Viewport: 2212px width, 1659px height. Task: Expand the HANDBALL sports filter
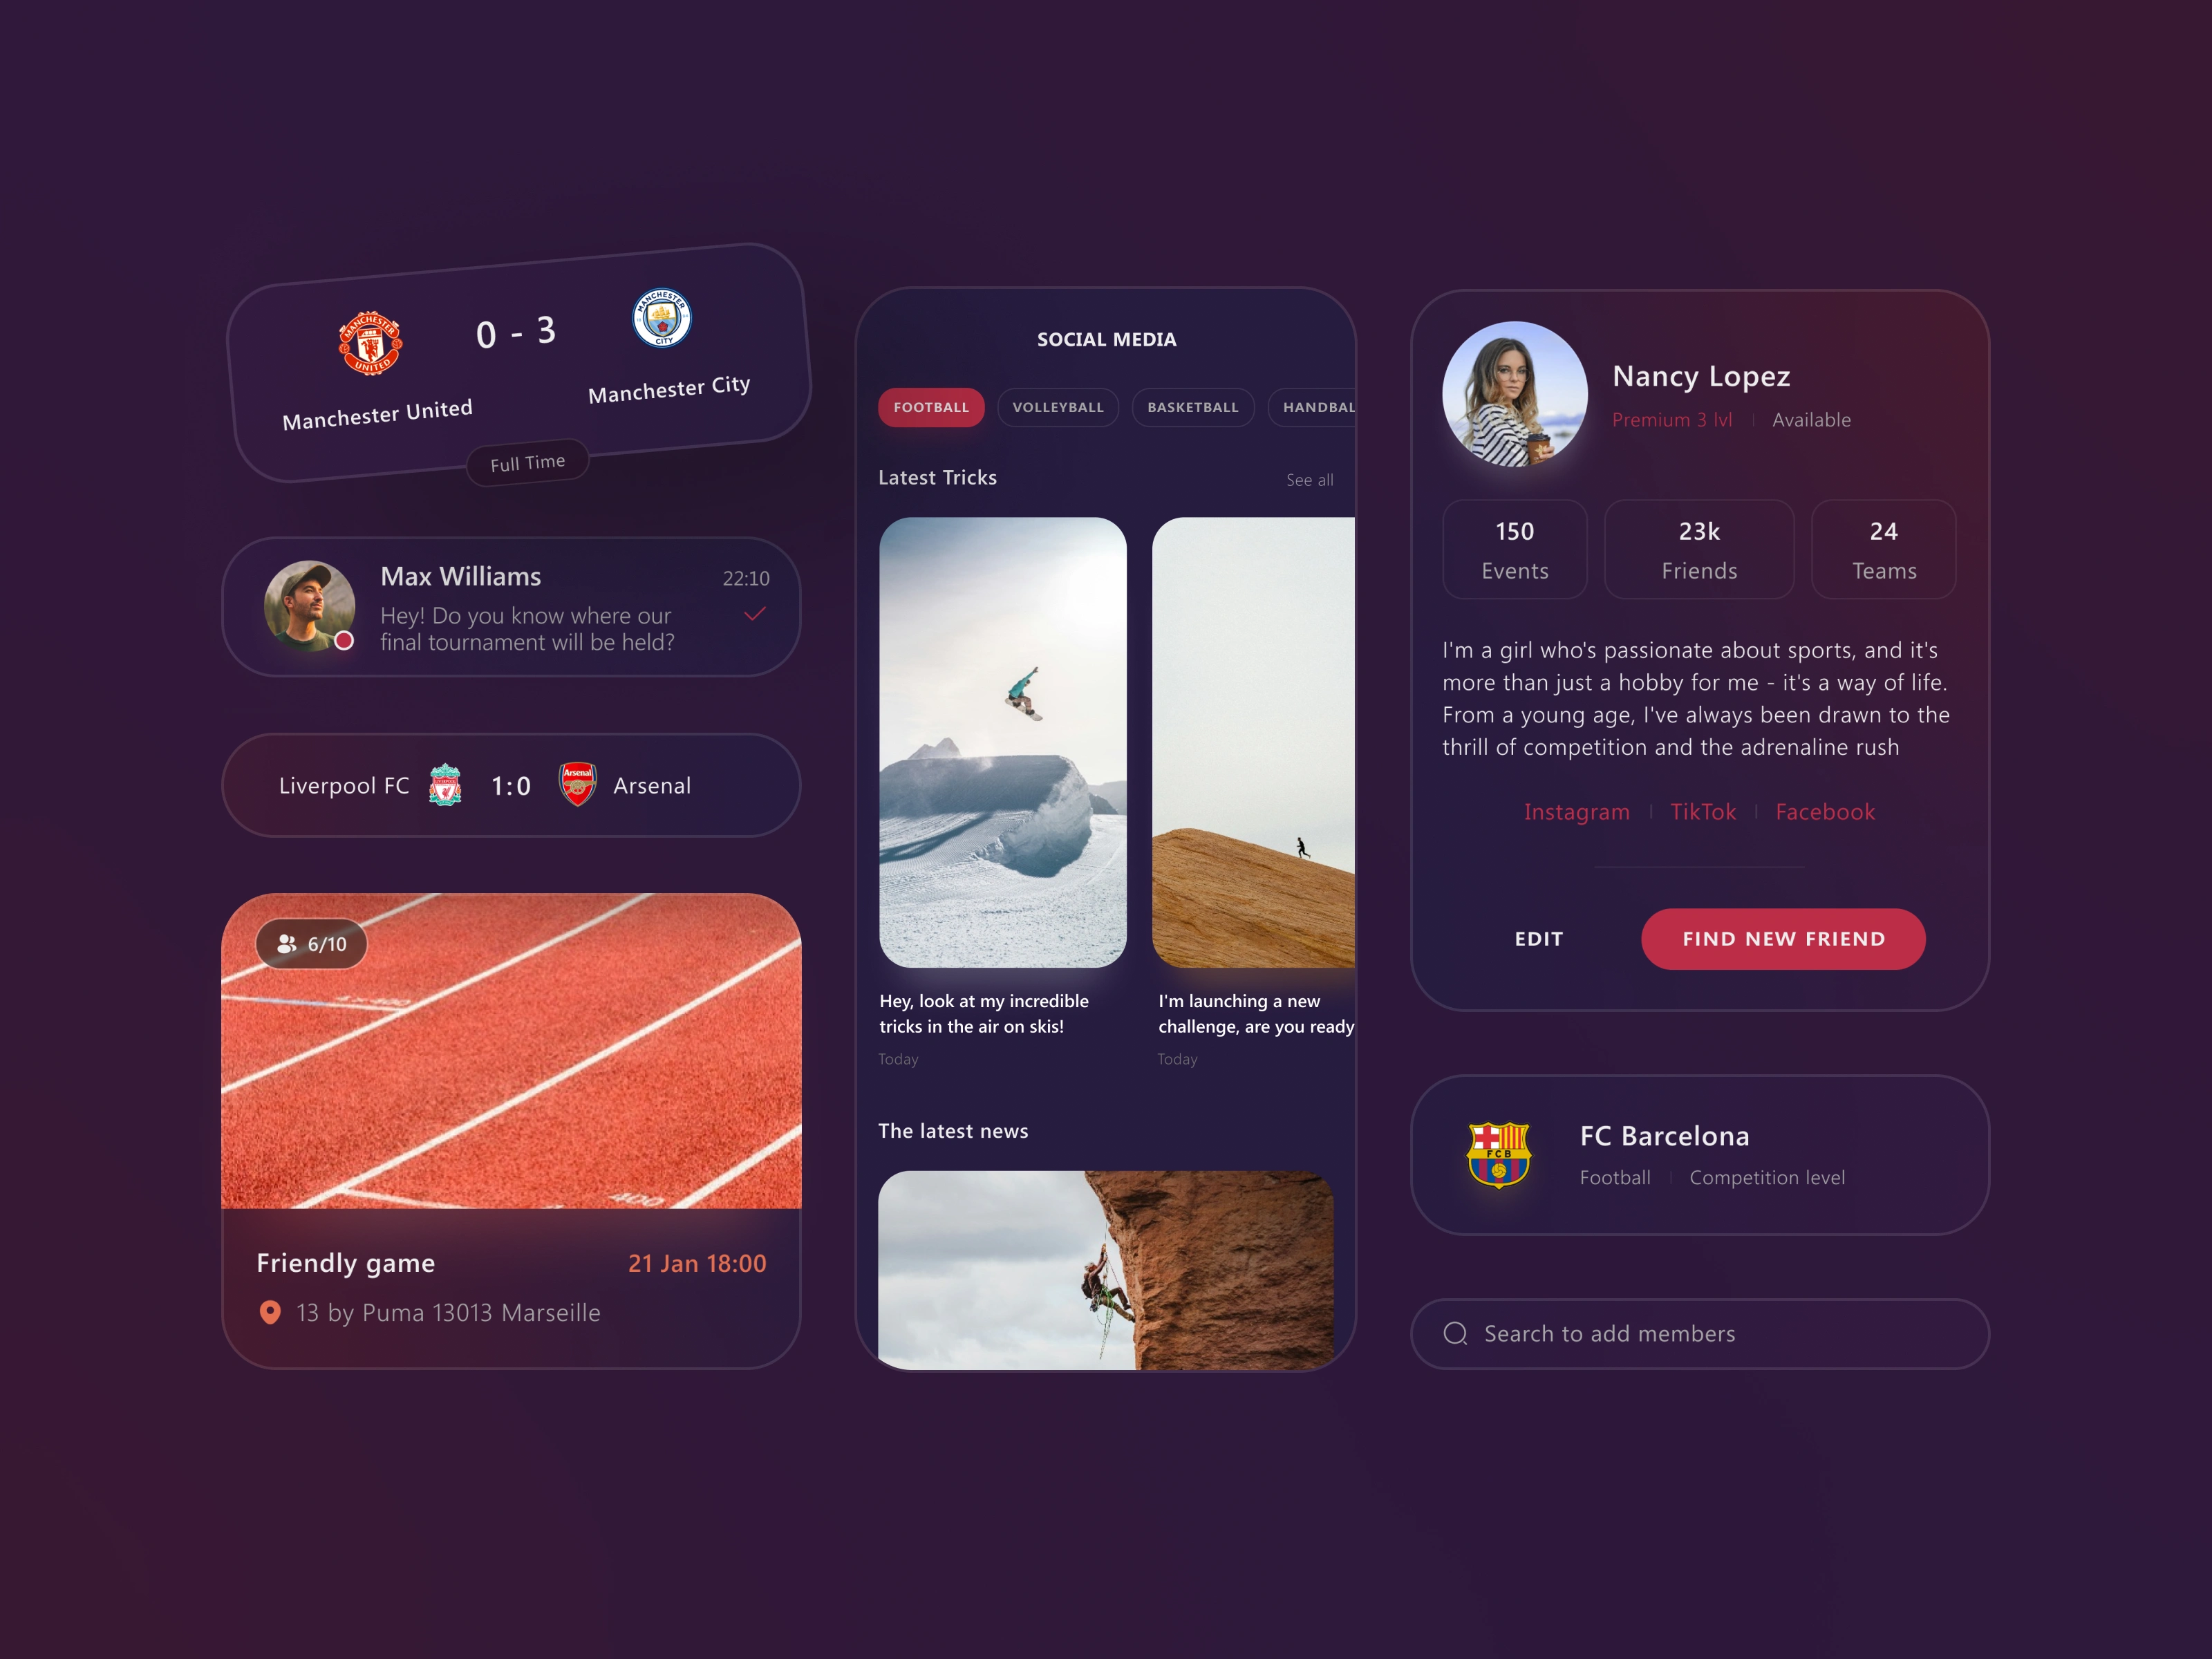1317,406
